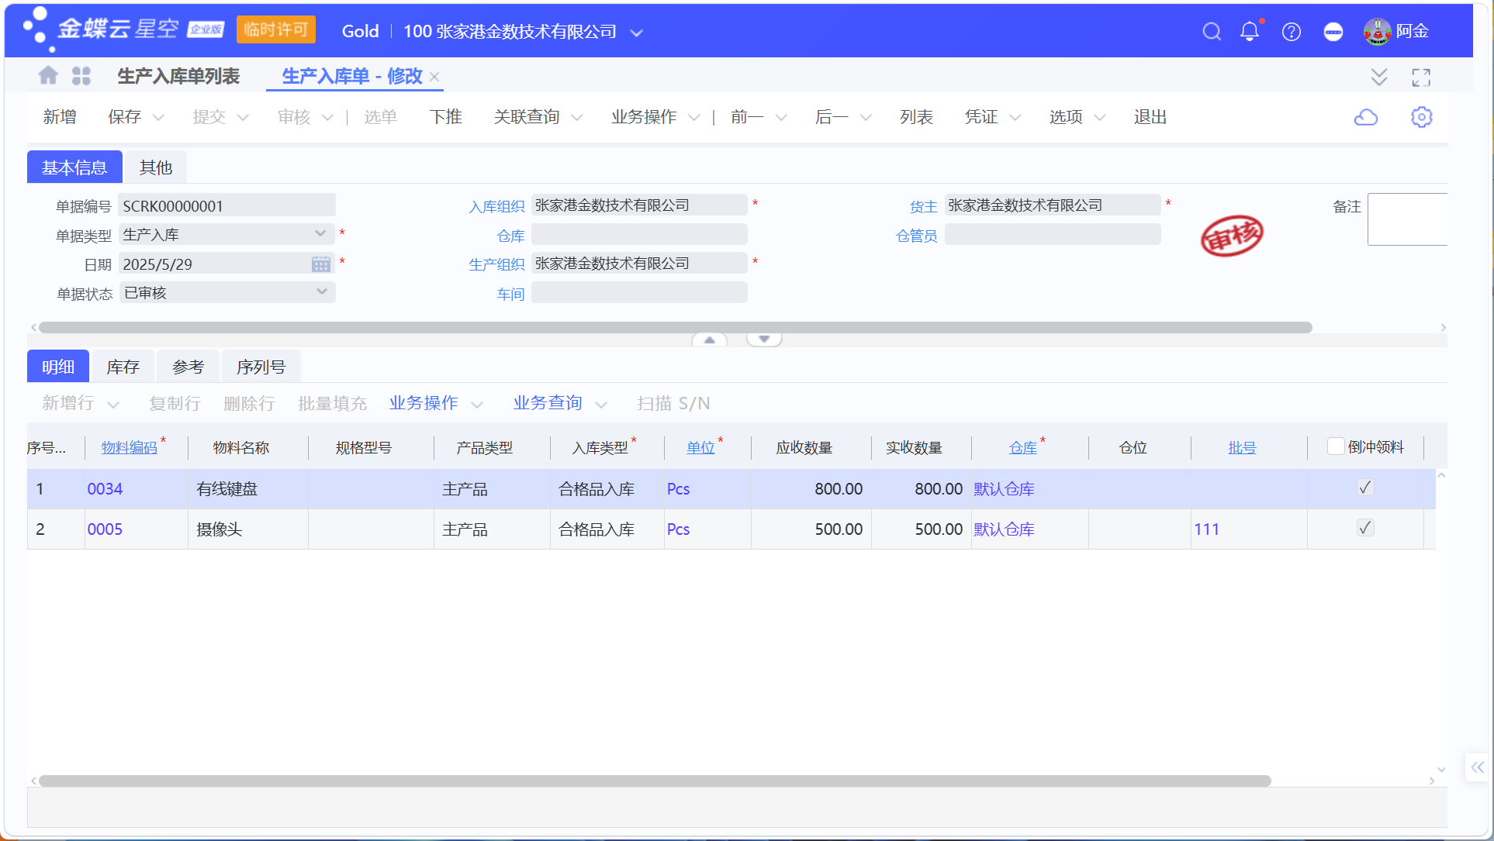Open the date calendar picker icon
This screenshot has width=1494, height=841.
click(x=320, y=264)
